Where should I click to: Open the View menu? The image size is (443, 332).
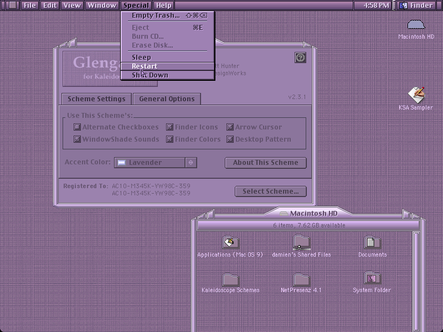click(x=72, y=6)
